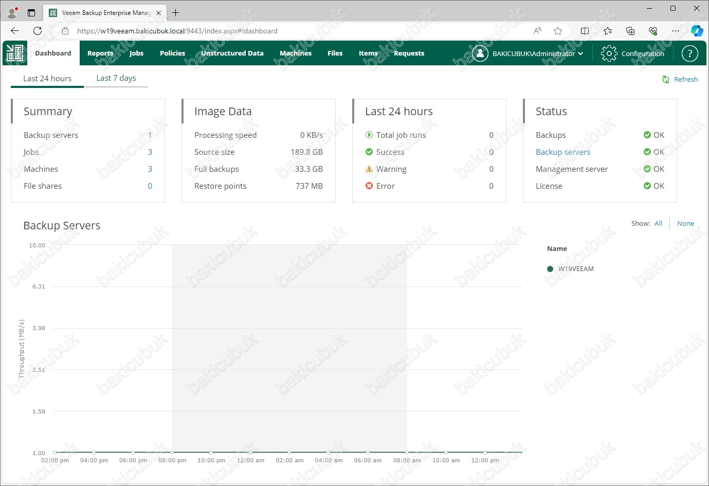The width and height of the screenshot is (709, 486).
Task: Reload the page with browser refresh
Action: point(38,31)
